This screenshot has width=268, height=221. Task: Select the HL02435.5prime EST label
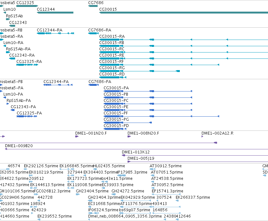pos(109,166)
